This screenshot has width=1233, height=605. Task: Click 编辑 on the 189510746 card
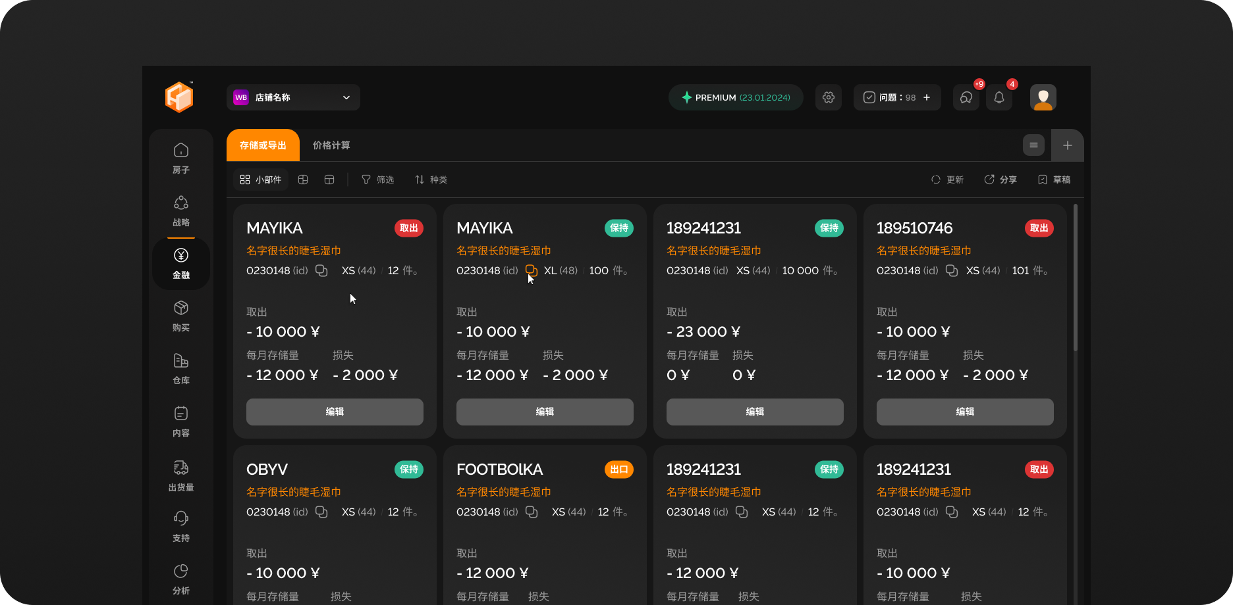point(965,412)
